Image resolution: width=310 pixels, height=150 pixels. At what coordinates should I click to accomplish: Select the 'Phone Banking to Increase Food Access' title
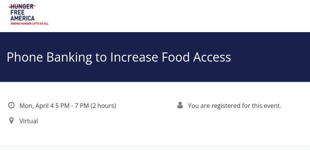click(x=119, y=57)
